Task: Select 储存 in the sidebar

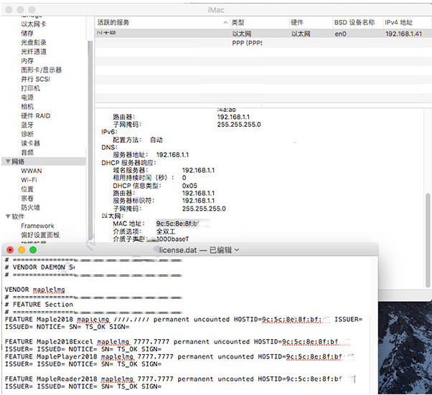Action: point(27,33)
